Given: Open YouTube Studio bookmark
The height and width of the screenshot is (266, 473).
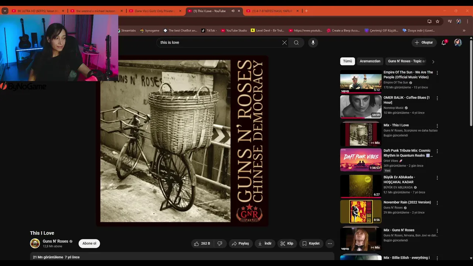Looking at the screenshot, I should [234, 30].
